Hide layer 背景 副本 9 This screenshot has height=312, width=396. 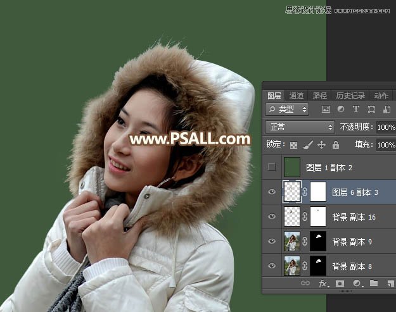(272, 241)
